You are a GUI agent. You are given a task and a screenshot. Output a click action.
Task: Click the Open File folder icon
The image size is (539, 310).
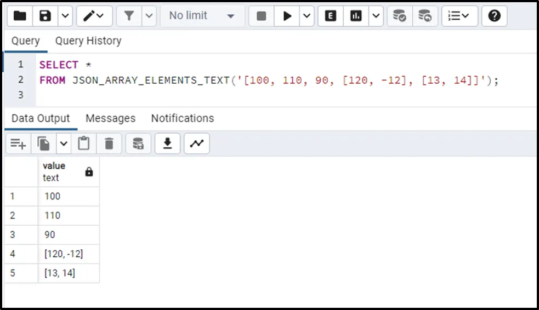pyautogui.click(x=20, y=16)
